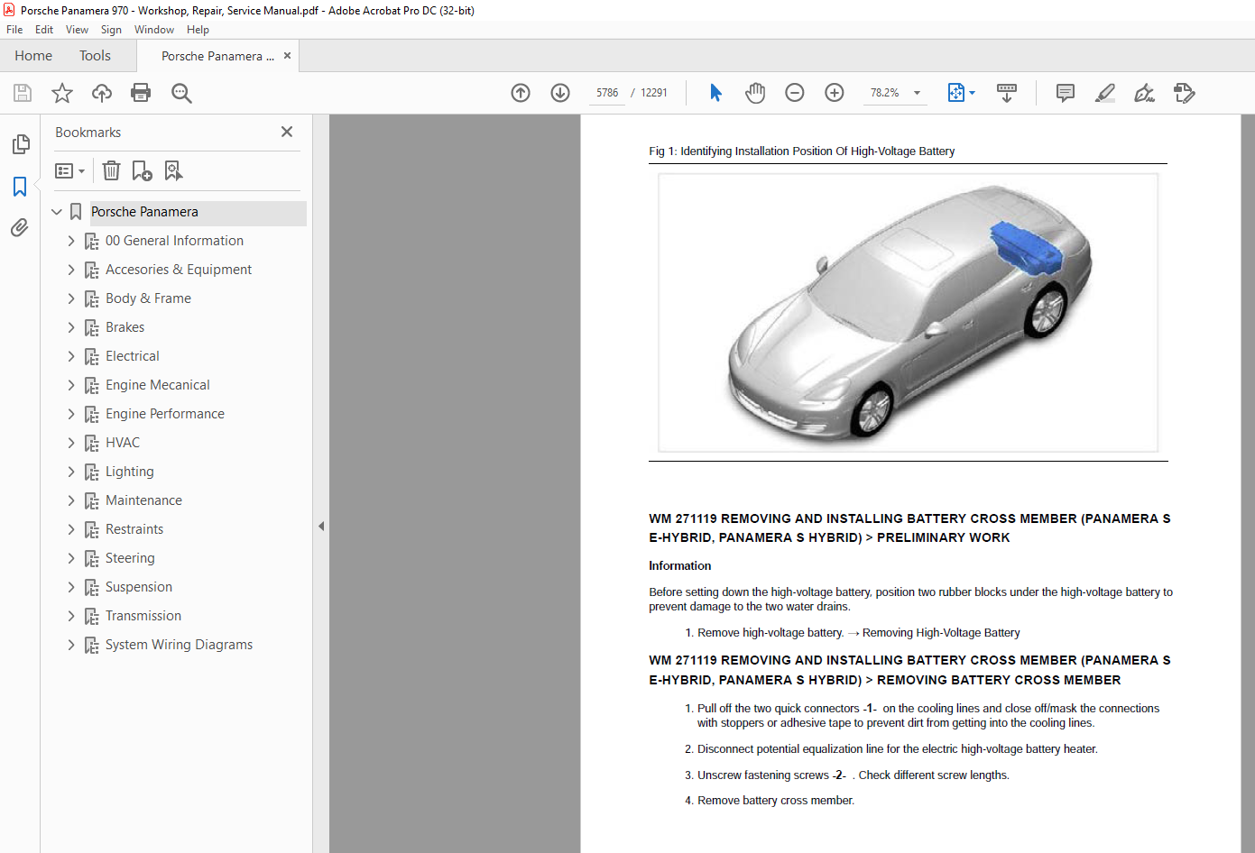Open page thumbnails panel icon
The height and width of the screenshot is (853, 1255).
click(x=20, y=144)
